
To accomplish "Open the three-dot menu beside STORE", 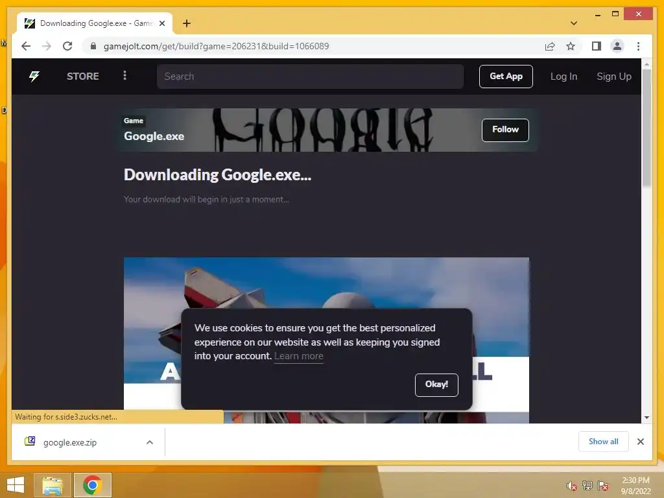I will (x=124, y=75).
